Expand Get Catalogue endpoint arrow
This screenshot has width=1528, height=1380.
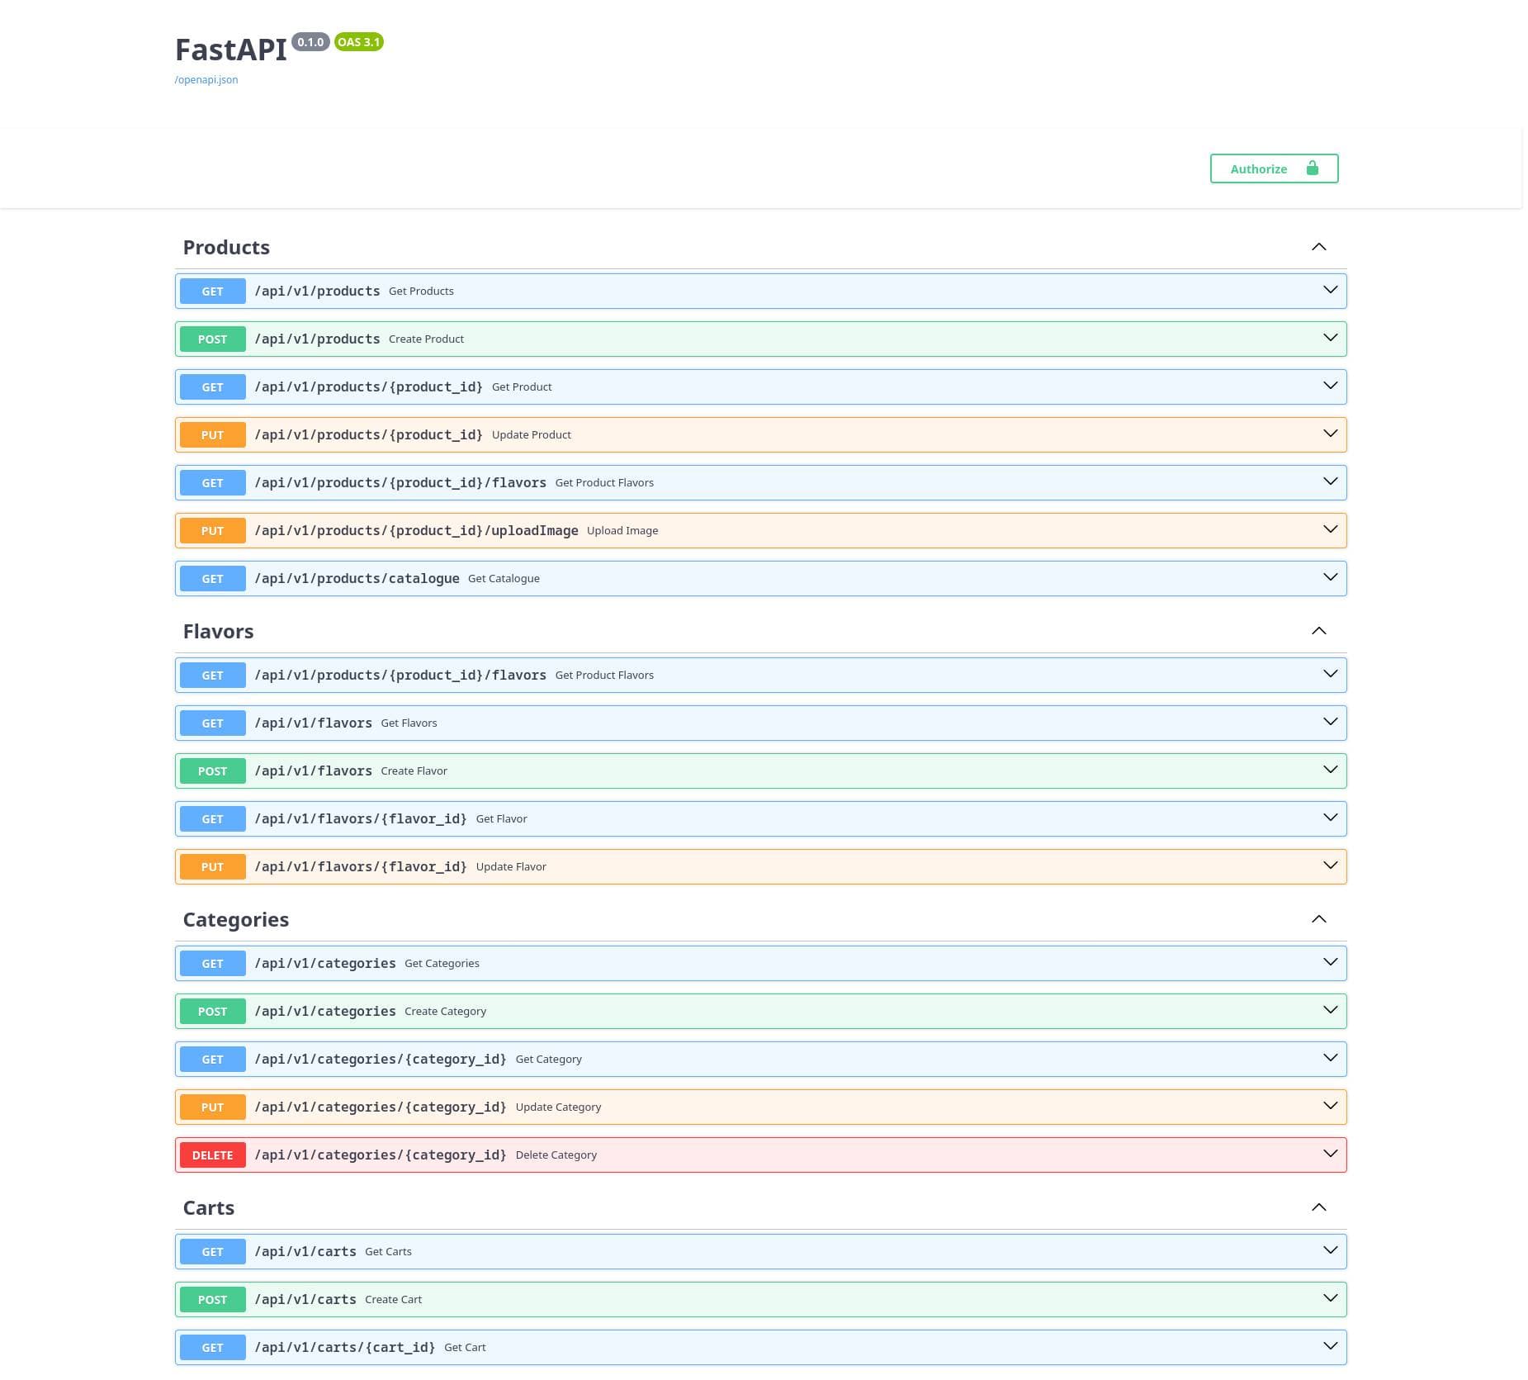1331,577
